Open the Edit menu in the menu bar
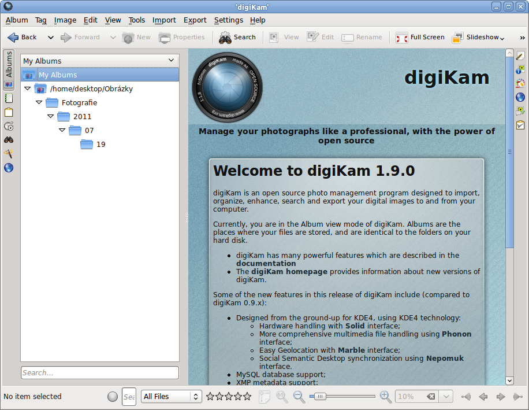This screenshot has width=529, height=410. click(x=91, y=20)
